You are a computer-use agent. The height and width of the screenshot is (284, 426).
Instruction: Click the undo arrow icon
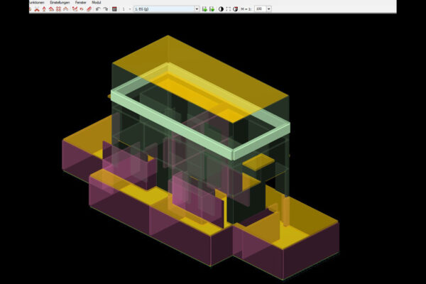pos(98,9)
